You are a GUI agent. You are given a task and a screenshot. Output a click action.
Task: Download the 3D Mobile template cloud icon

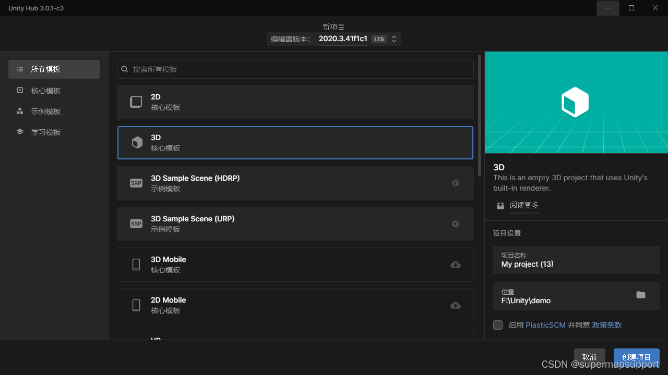[456, 265]
